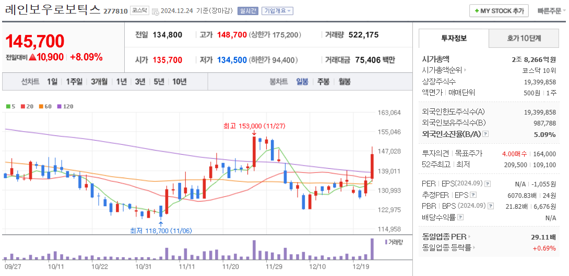
Task: Click the tallest volume bar on 12/24
Action: tap(372, 249)
